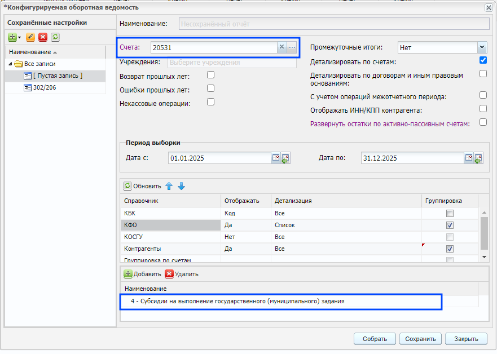Open calendar for Дата с
497x354 pixels.
pyautogui.click(x=276, y=158)
